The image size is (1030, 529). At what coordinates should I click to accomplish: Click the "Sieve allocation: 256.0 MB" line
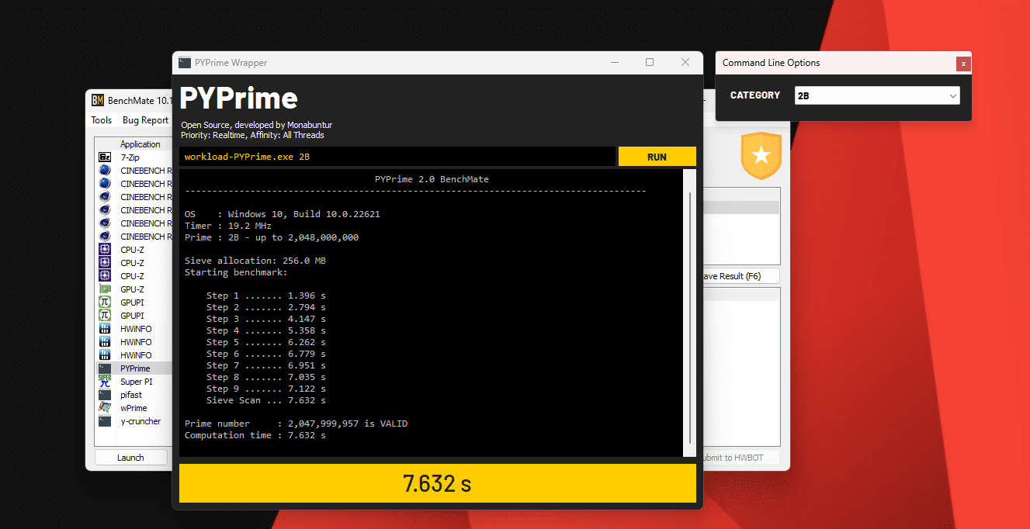(255, 261)
